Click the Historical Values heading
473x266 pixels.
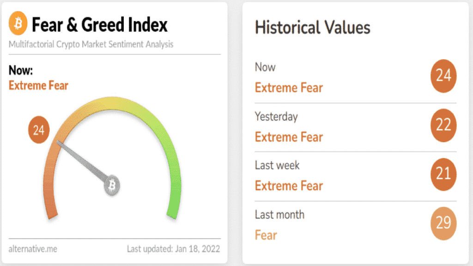coord(313,27)
